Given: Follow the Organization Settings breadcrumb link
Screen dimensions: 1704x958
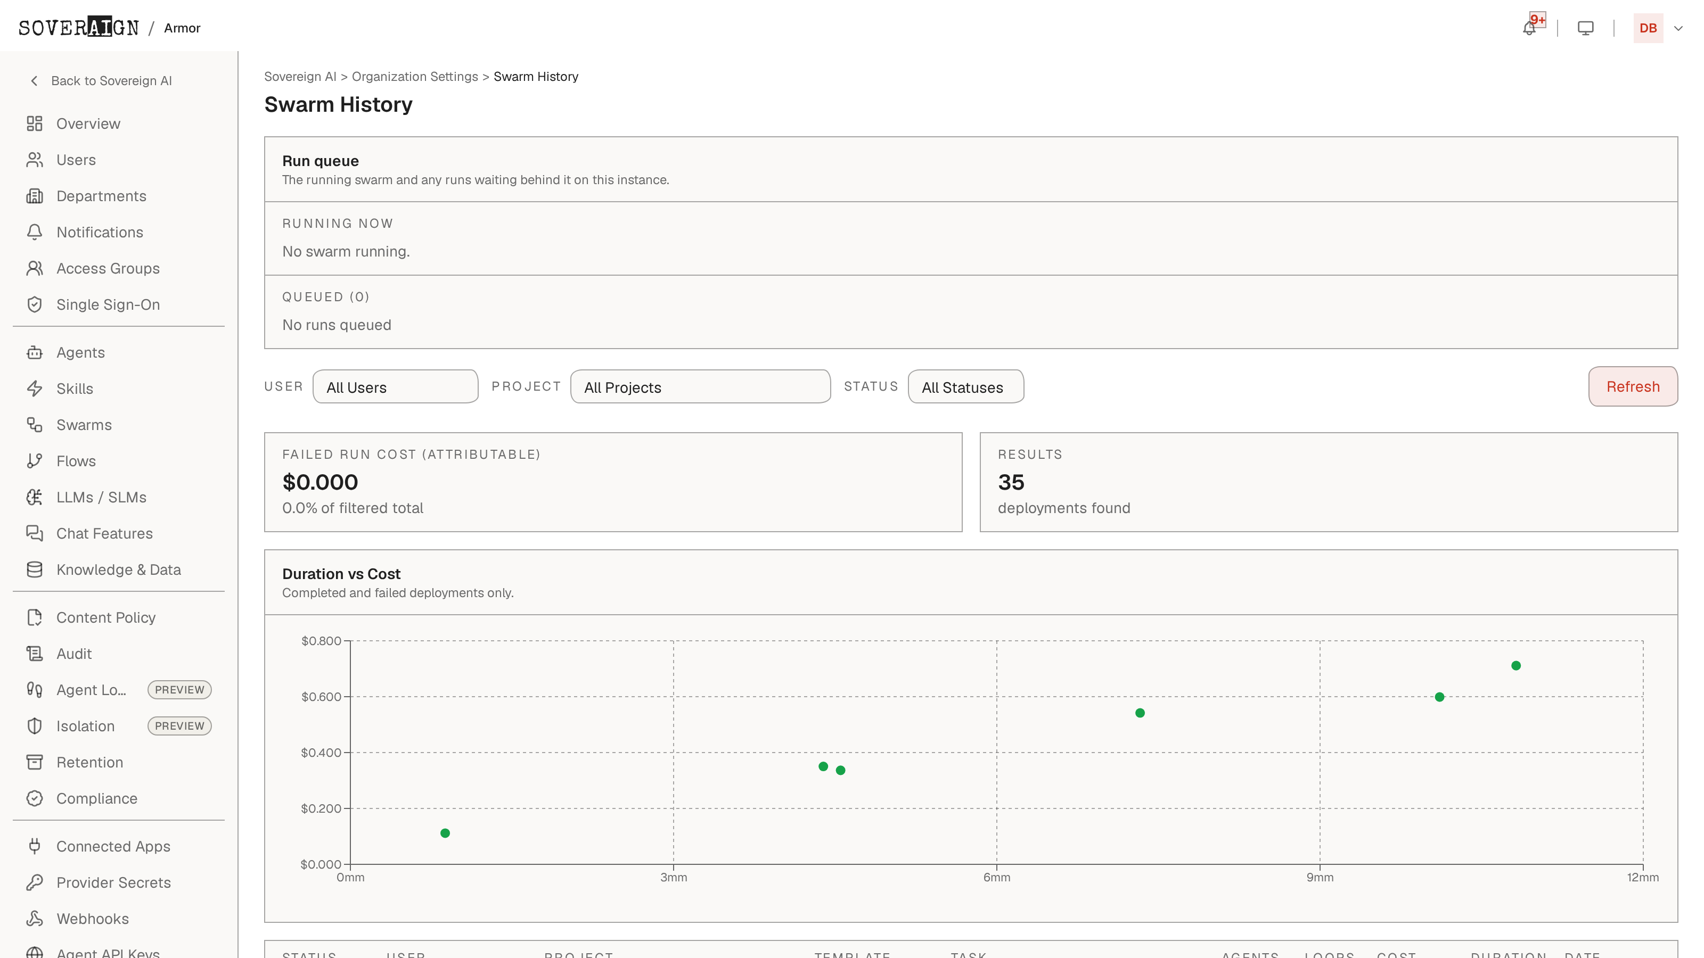Looking at the screenshot, I should click(x=415, y=77).
